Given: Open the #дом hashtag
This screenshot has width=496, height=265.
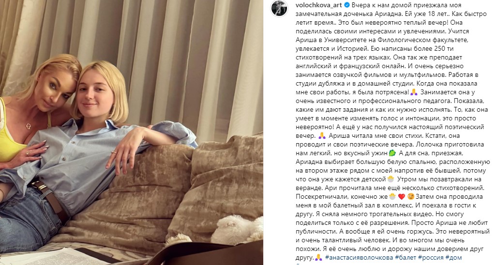Looking at the screenshot, I should click(x=453, y=257).
